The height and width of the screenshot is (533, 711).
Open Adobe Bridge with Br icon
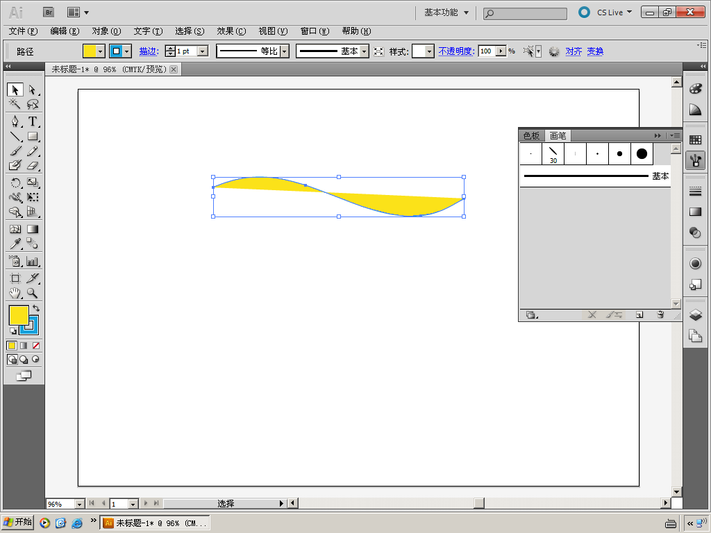[x=49, y=12]
